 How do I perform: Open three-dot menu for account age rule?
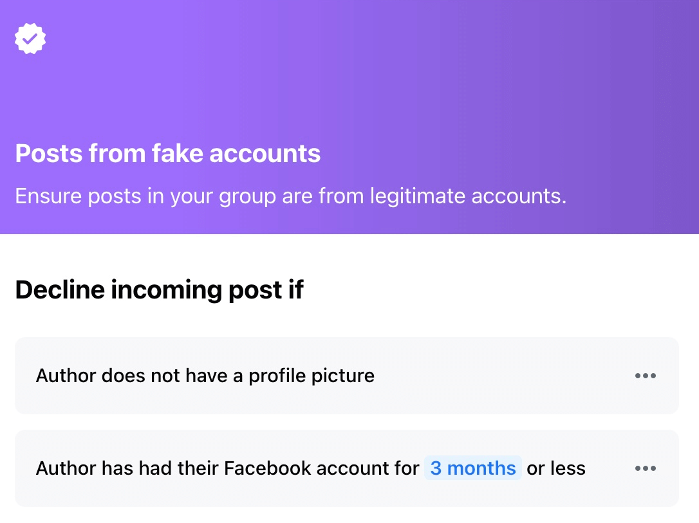(645, 468)
